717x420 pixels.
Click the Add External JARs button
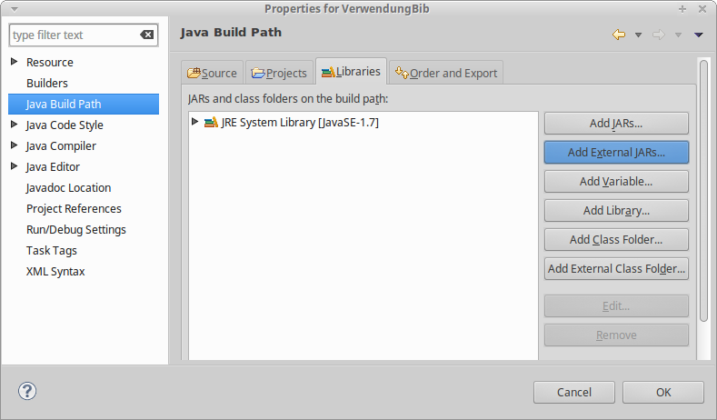point(616,152)
